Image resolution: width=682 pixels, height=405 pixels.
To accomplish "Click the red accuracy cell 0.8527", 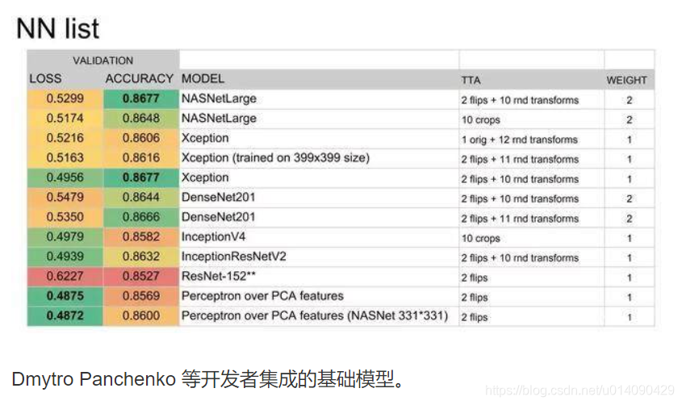I will click(141, 277).
